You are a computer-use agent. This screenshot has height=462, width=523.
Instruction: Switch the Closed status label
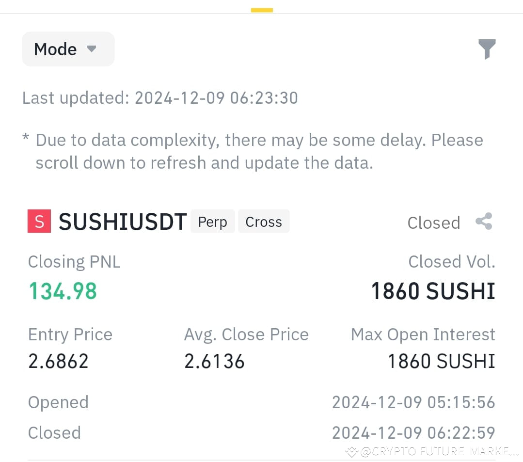click(434, 222)
